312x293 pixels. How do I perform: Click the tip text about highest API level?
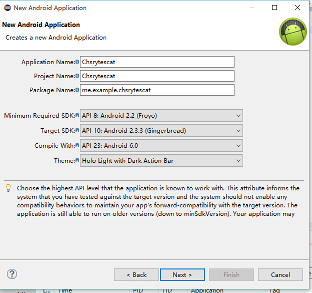(x=158, y=201)
